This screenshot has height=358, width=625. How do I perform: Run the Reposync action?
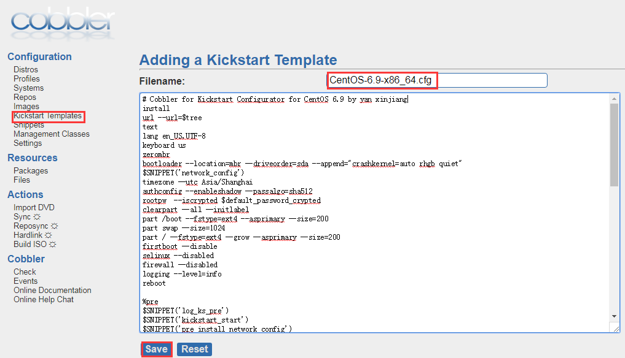(36, 226)
